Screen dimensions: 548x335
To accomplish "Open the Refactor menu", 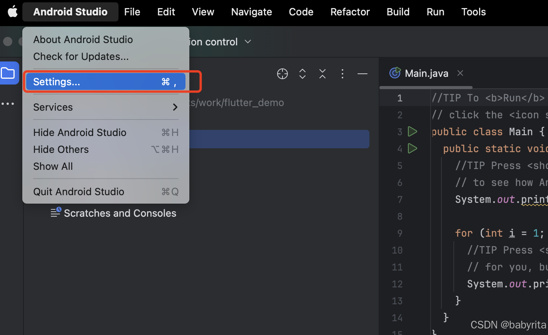I will pyautogui.click(x=350, y=12).
